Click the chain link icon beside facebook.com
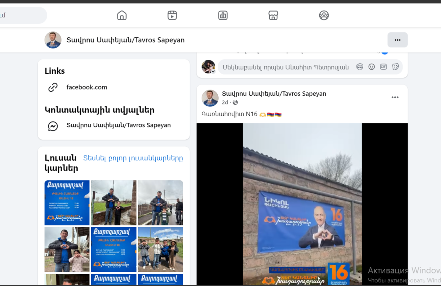The height and width of the screenshot is (286, 441). click(x=53, y=87)
